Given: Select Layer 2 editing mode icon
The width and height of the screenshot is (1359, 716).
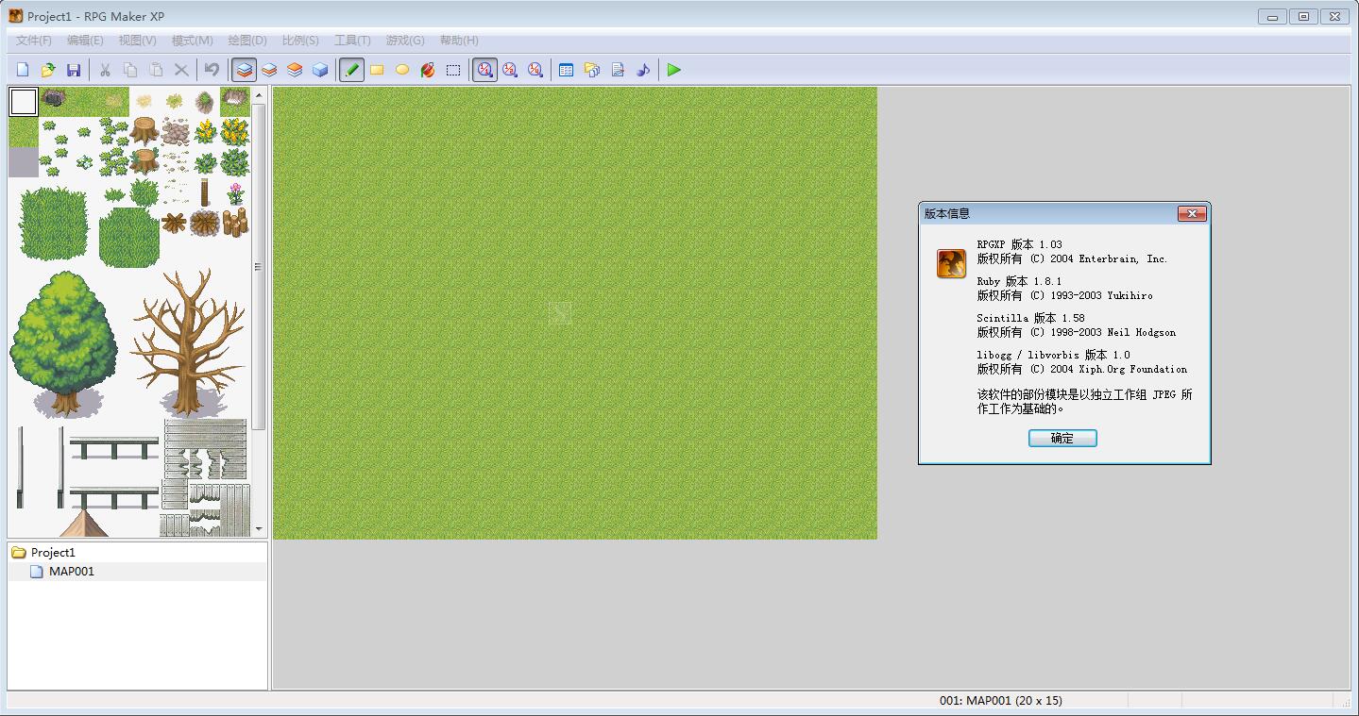Looking at the screenshot, I should click(269, 70).
